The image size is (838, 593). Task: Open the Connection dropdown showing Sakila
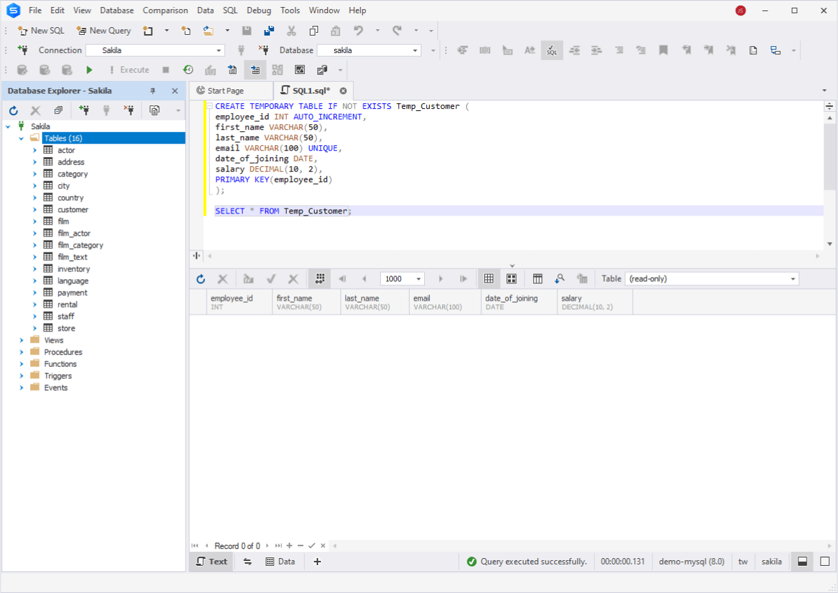point(218,50)
